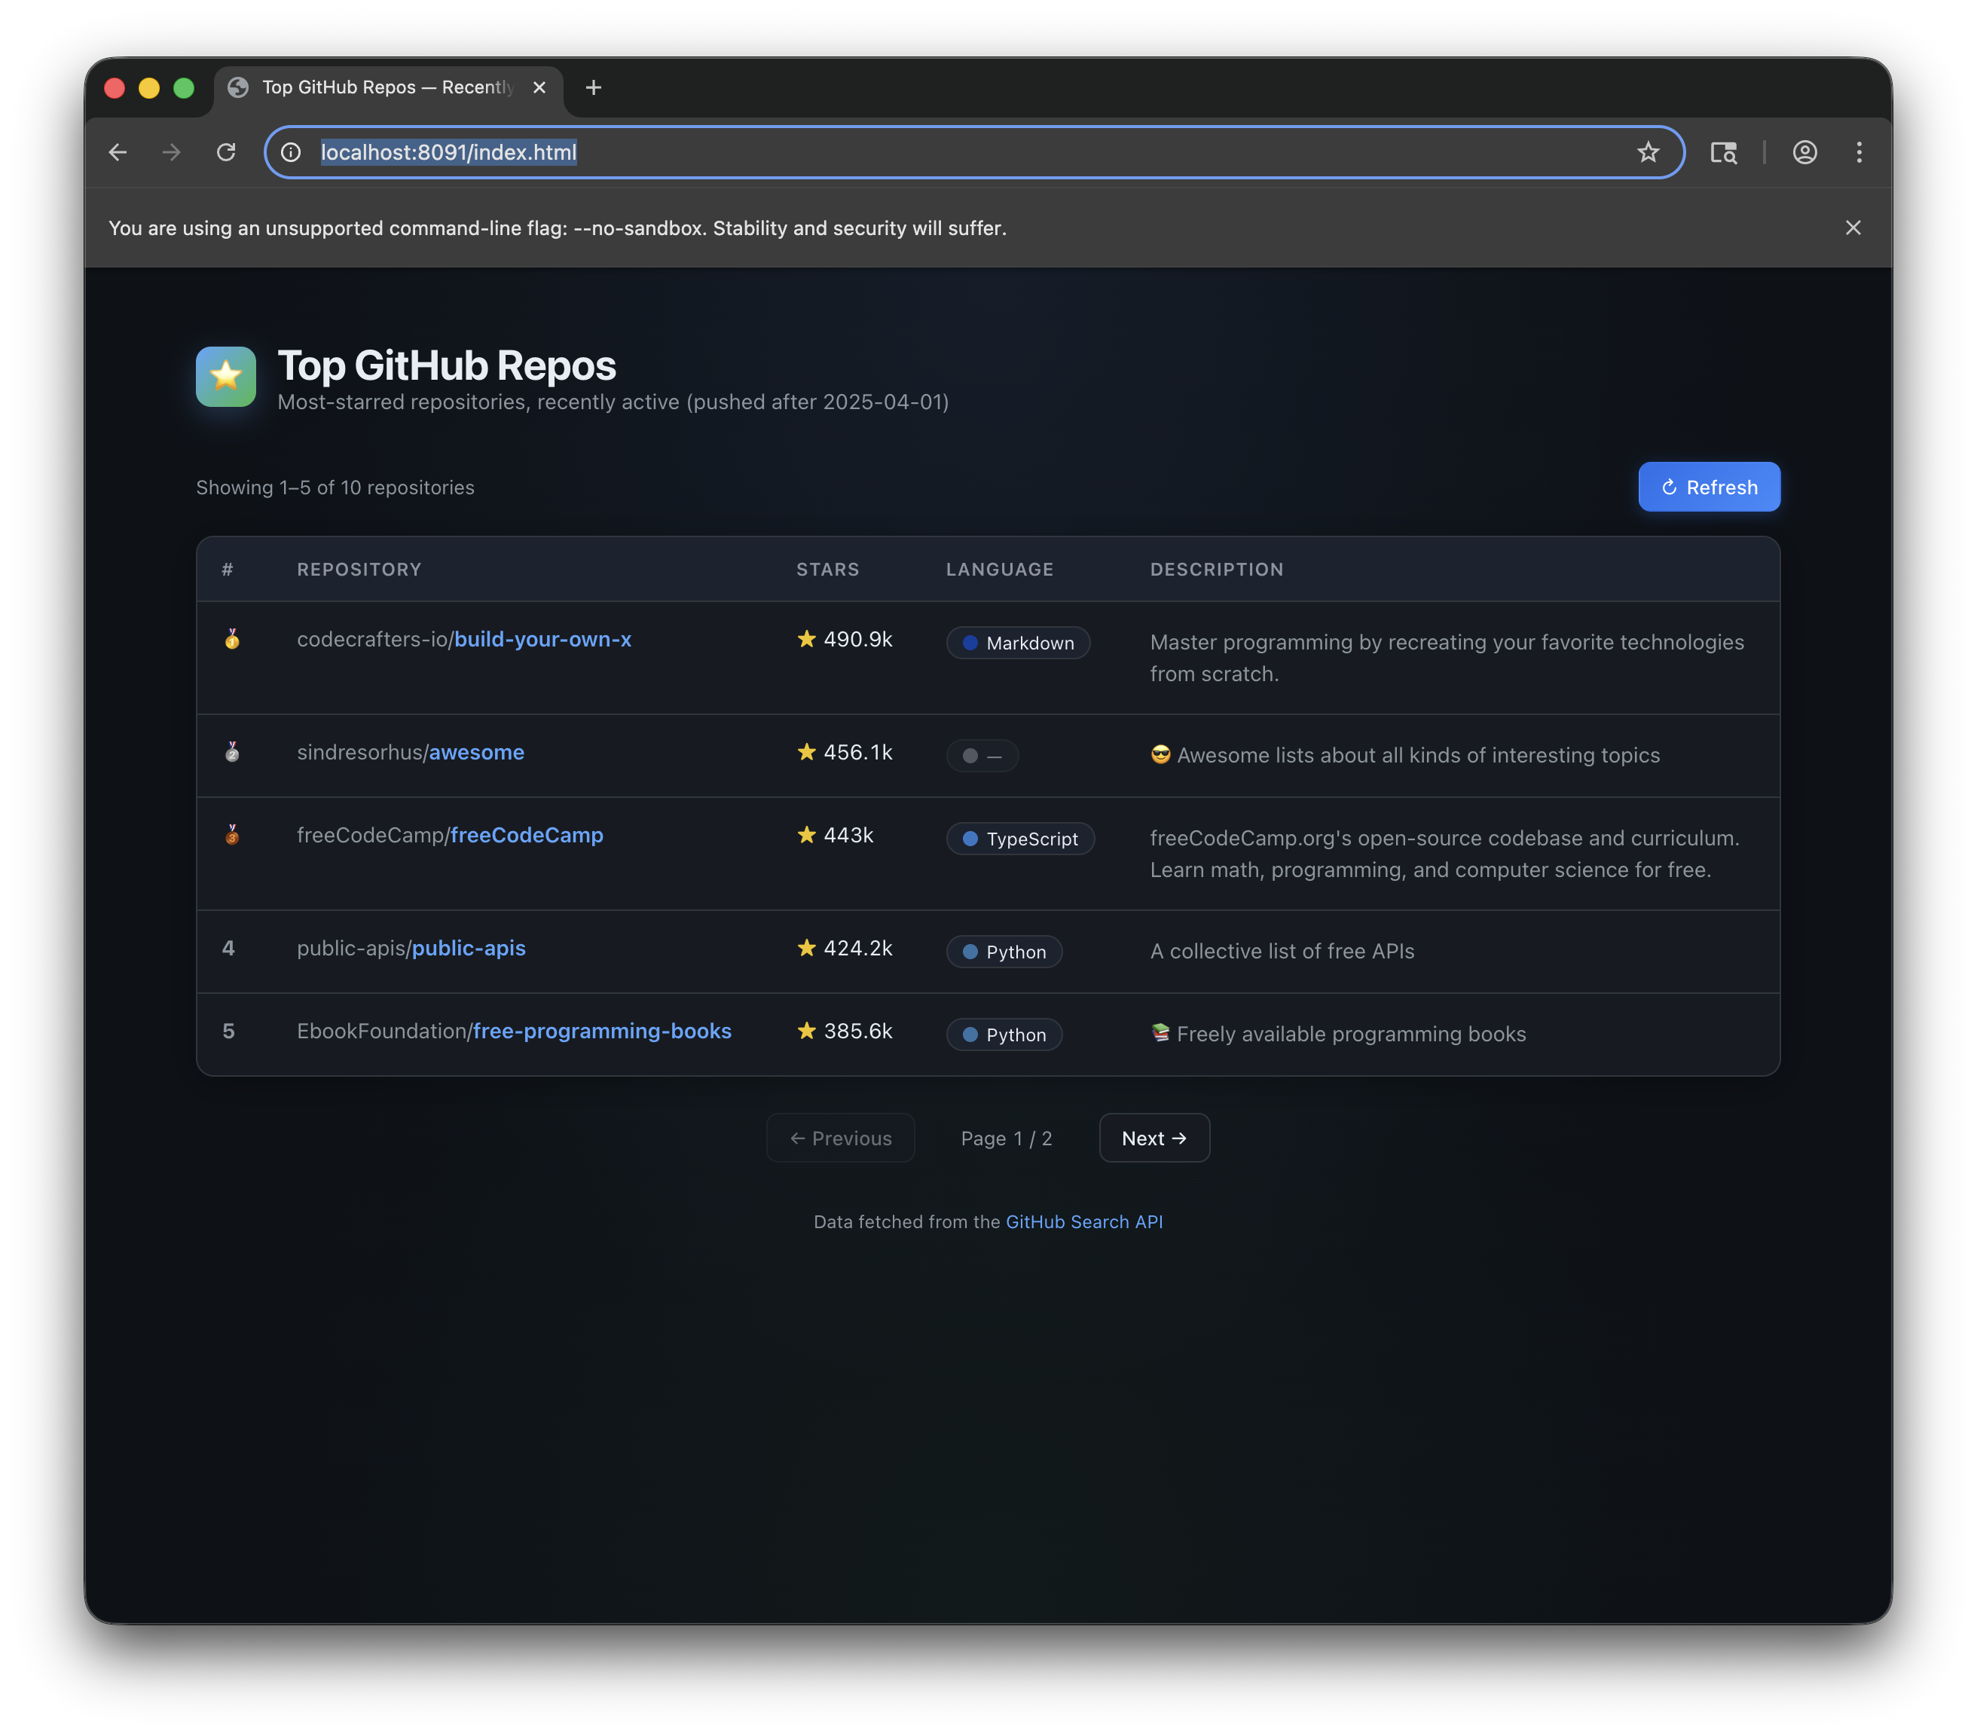Bookmark the page using the star icon

point(1649,152)
